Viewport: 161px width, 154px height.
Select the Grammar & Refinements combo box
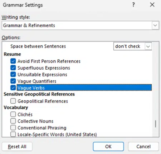pyautogui.click(x=80, y=25)
